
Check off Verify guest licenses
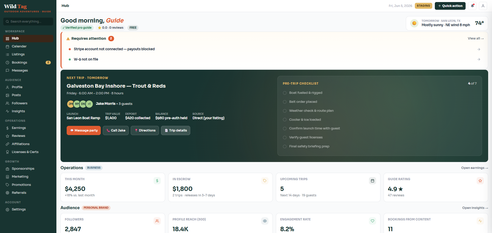pyautogui.click(x=285, y=137)
